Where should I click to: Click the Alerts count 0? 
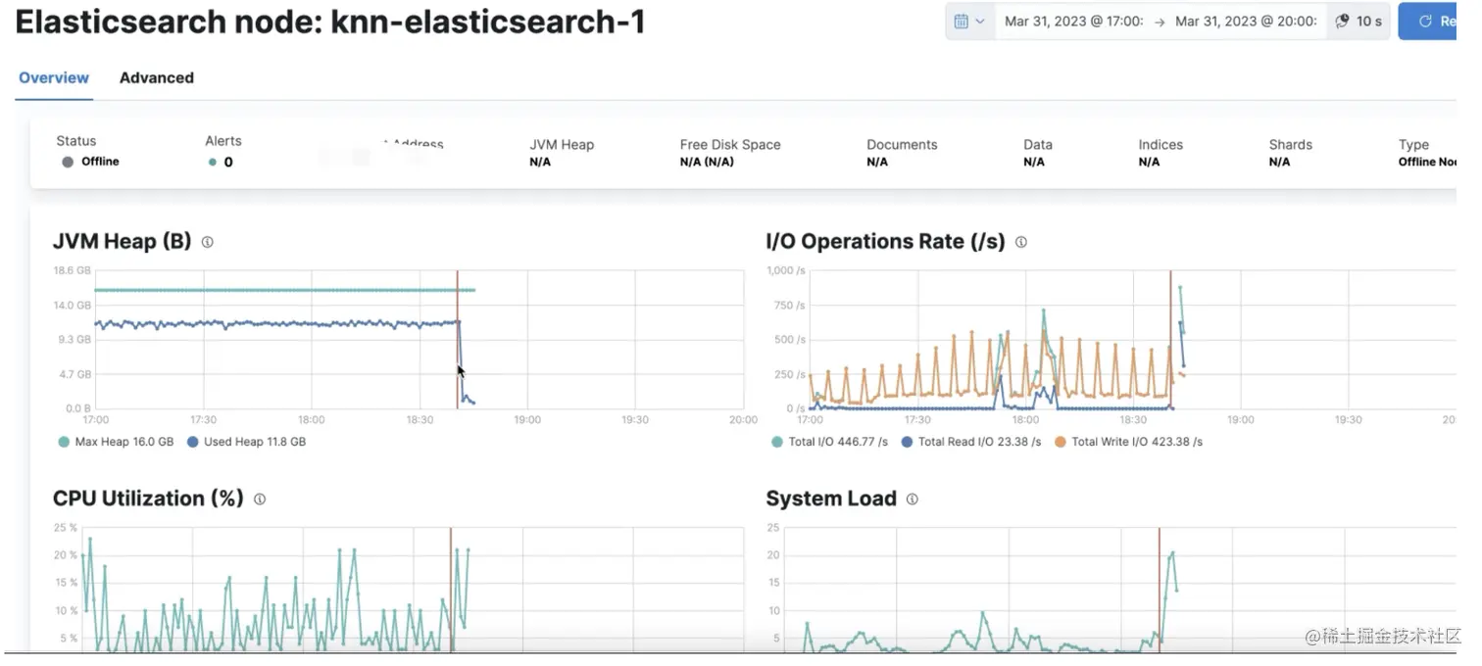click(222, 162)
